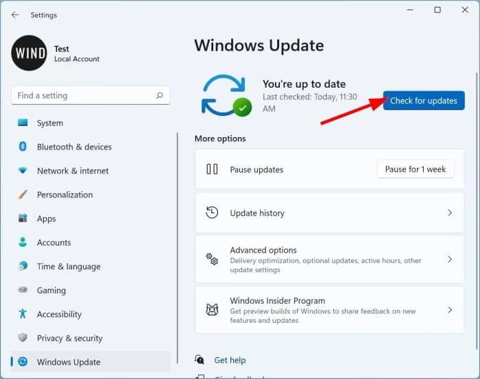Click the Accessibility figure icon
Screen dimensions: 480x379
point(23,314)
